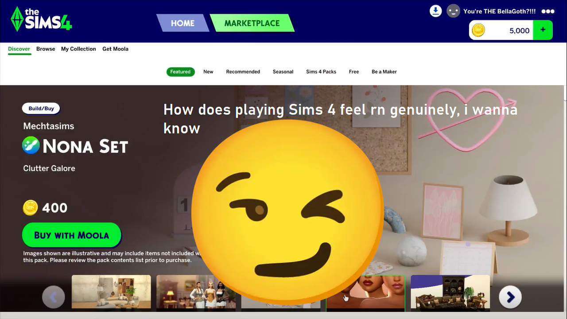This screenshot has width=567, height=319.
Task: Select the Featured filter pill
Action: [180, 72]
